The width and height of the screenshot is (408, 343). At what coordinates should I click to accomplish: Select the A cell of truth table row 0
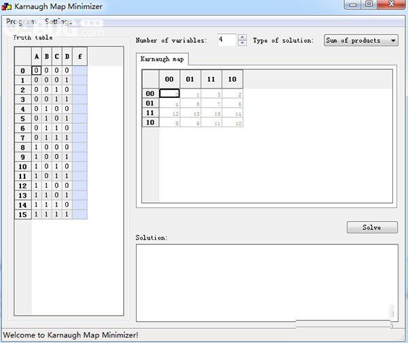tap(37, 70)
